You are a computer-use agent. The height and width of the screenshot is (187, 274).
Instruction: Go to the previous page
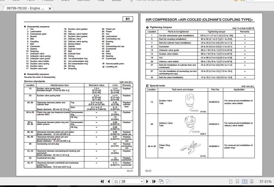109,181
